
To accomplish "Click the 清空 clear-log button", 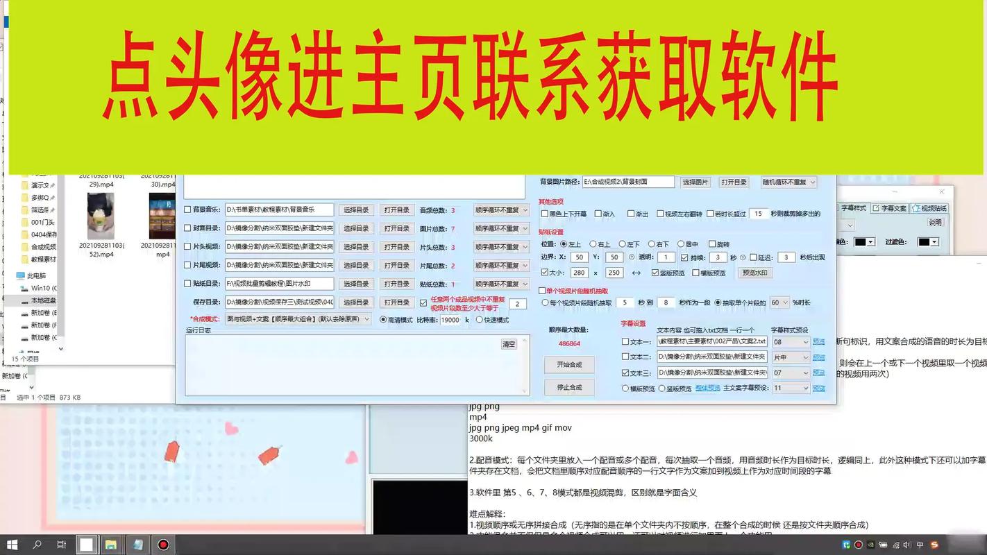I will coord(509,343).
